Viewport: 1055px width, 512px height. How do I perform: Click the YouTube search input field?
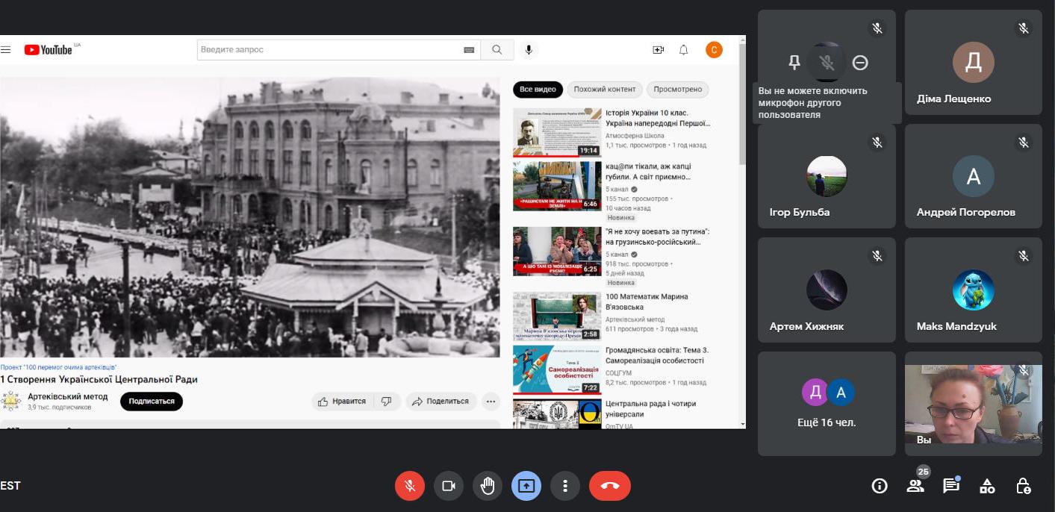[x=329, y=50]
